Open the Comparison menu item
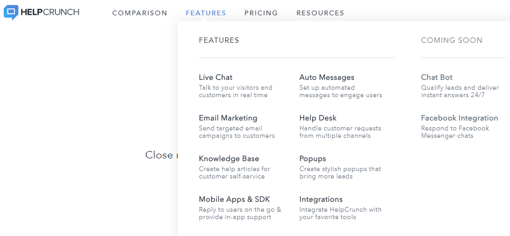The image size is (510, 236). pos(140,13)
